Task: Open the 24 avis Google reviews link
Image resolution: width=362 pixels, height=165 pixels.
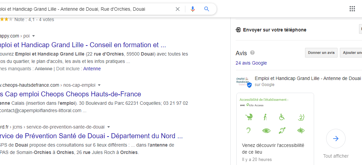Action: [251, 63]
